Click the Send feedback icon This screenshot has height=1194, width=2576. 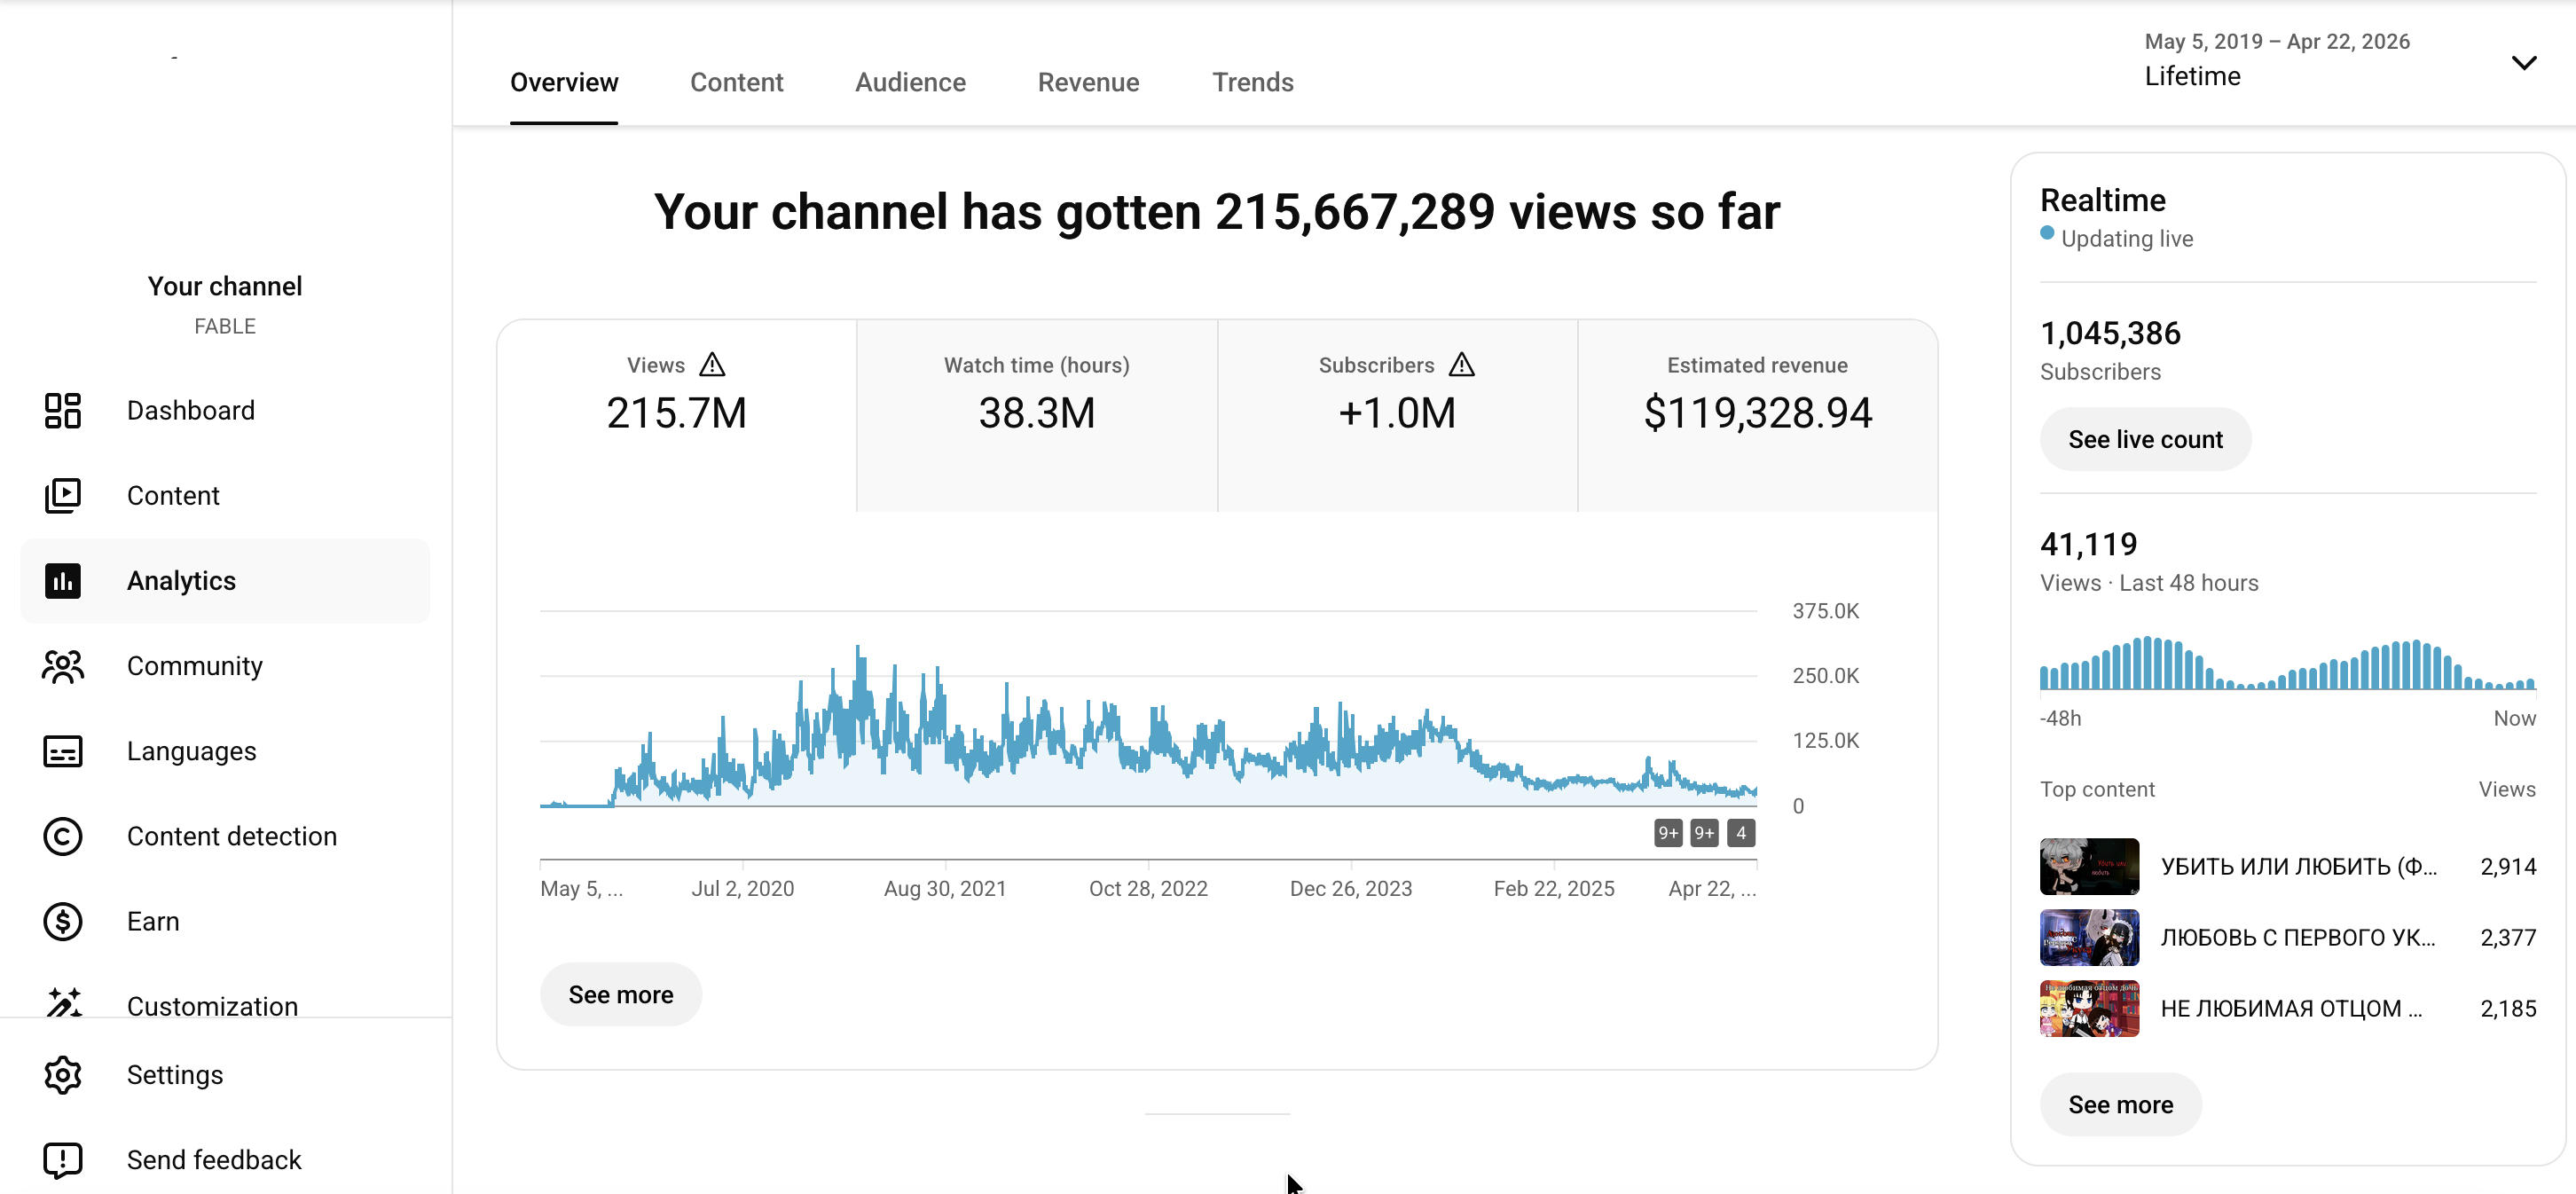[x=62, y=1160]
